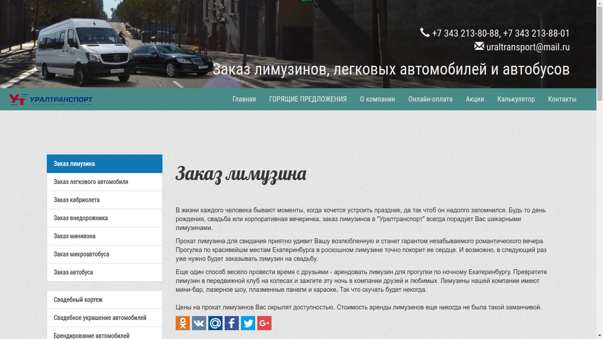The width and height of the screenshot is (603, 339).
Task: Go to Заказ микроавтобуса
Action: pos(105,254)
